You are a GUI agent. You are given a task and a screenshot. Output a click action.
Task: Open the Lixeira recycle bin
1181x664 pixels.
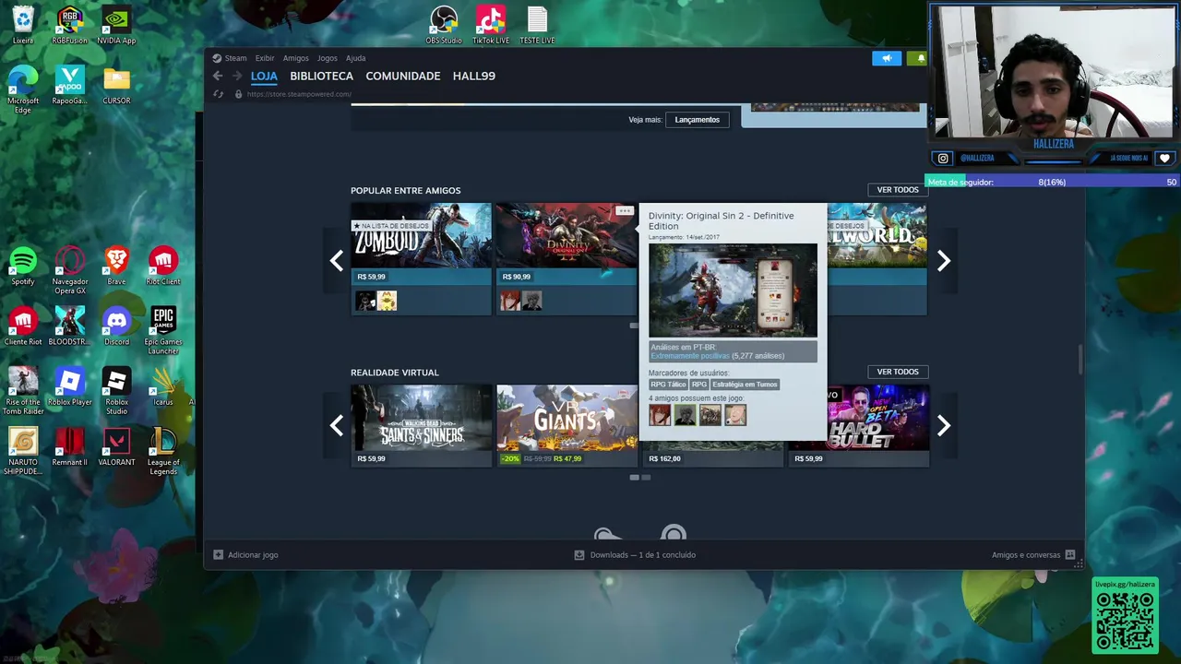click(x=23, y=26)
